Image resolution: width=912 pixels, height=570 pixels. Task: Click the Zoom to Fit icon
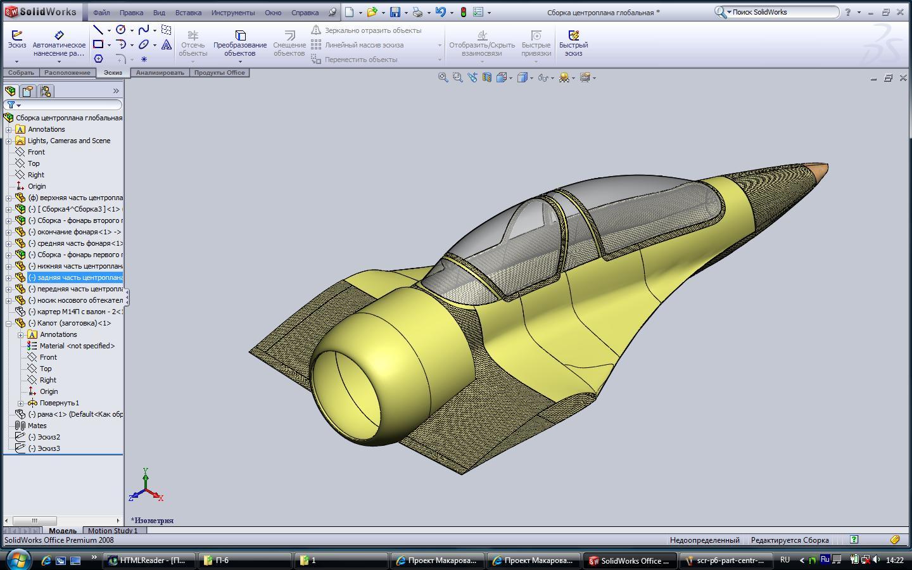tap(443, 77)
